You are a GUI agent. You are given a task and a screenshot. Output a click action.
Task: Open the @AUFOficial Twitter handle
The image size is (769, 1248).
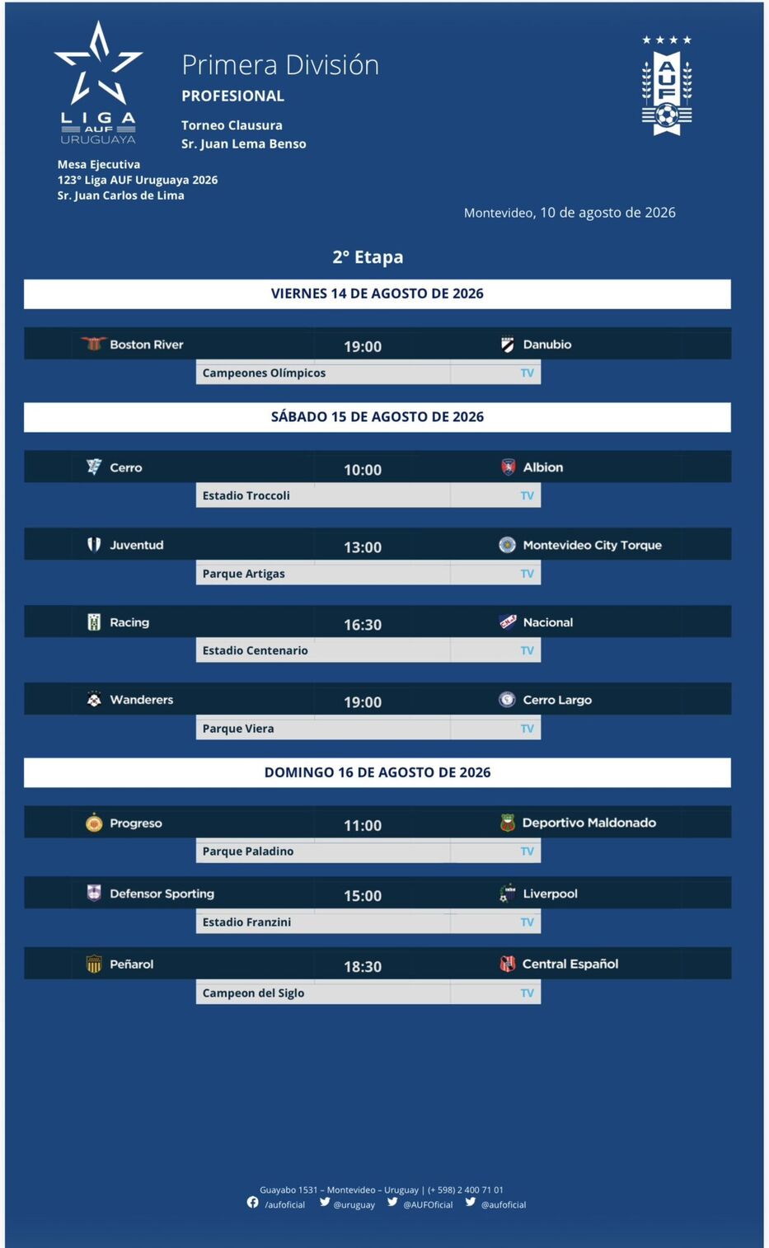pyautogui.click(x=428, y=1204)
